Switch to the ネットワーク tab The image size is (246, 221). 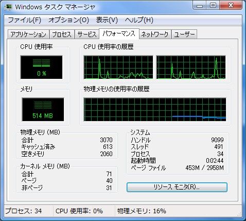coord(155,35)
